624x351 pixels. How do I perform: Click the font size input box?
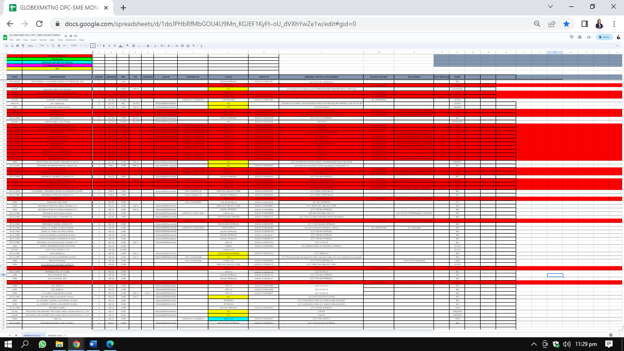93,46
